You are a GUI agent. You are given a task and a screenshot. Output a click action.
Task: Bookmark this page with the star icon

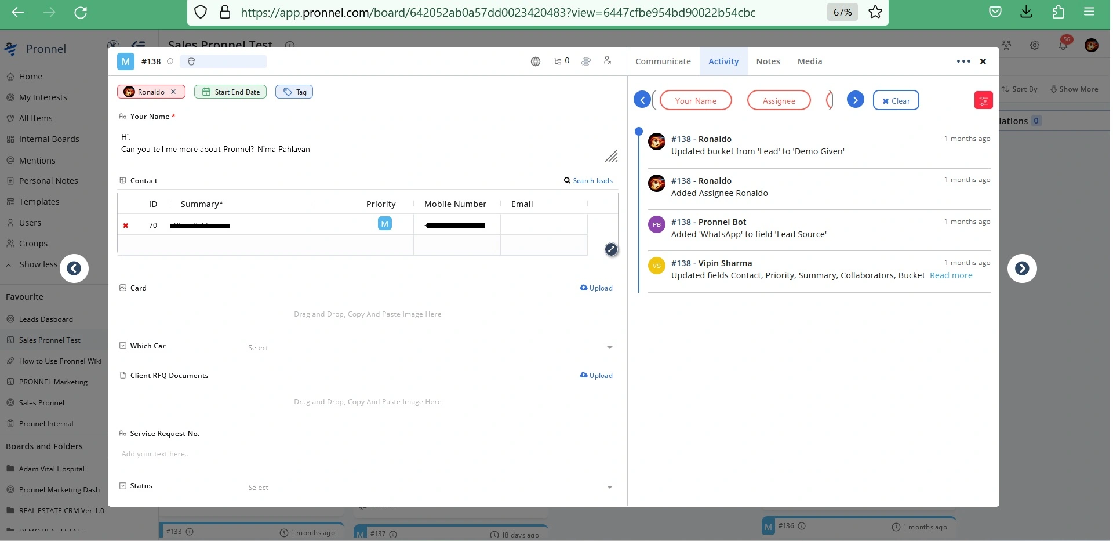[875, 12]
